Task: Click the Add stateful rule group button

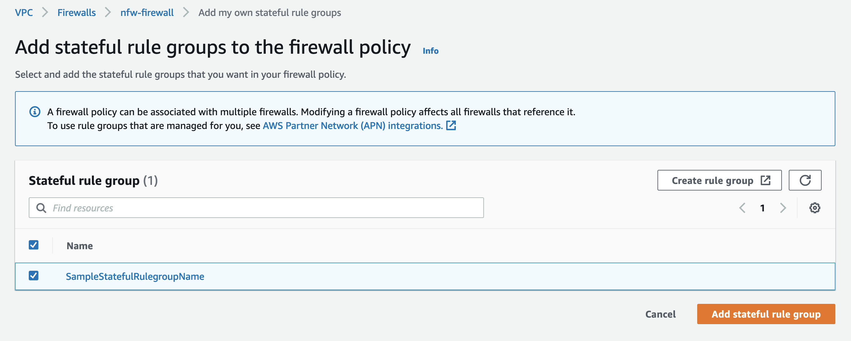Action: coord(766,314)
